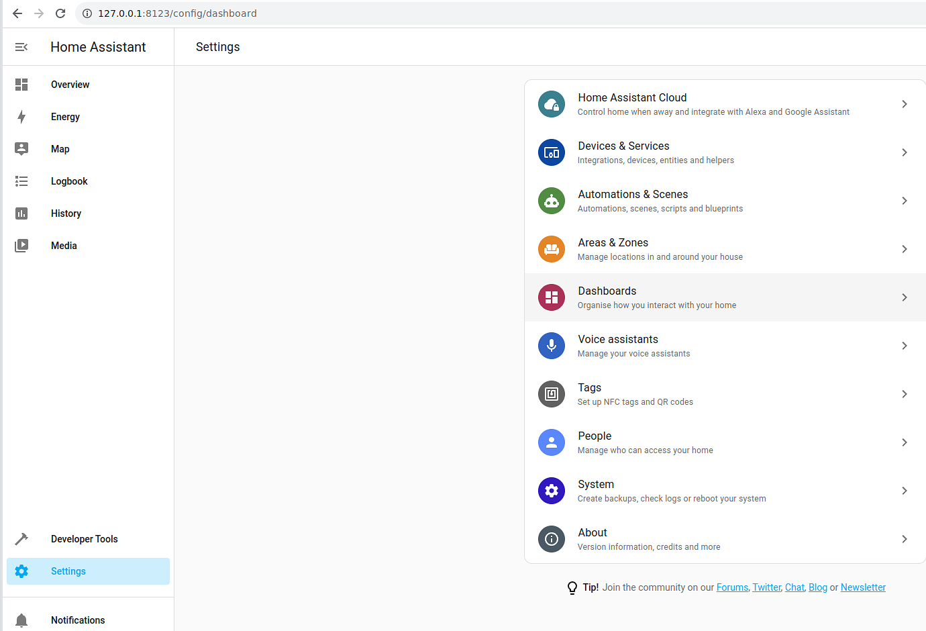The width and height of the screenshot is (926, 631).
Task: Click the sidebar hamburger menu icon
Action: point(21,46)
